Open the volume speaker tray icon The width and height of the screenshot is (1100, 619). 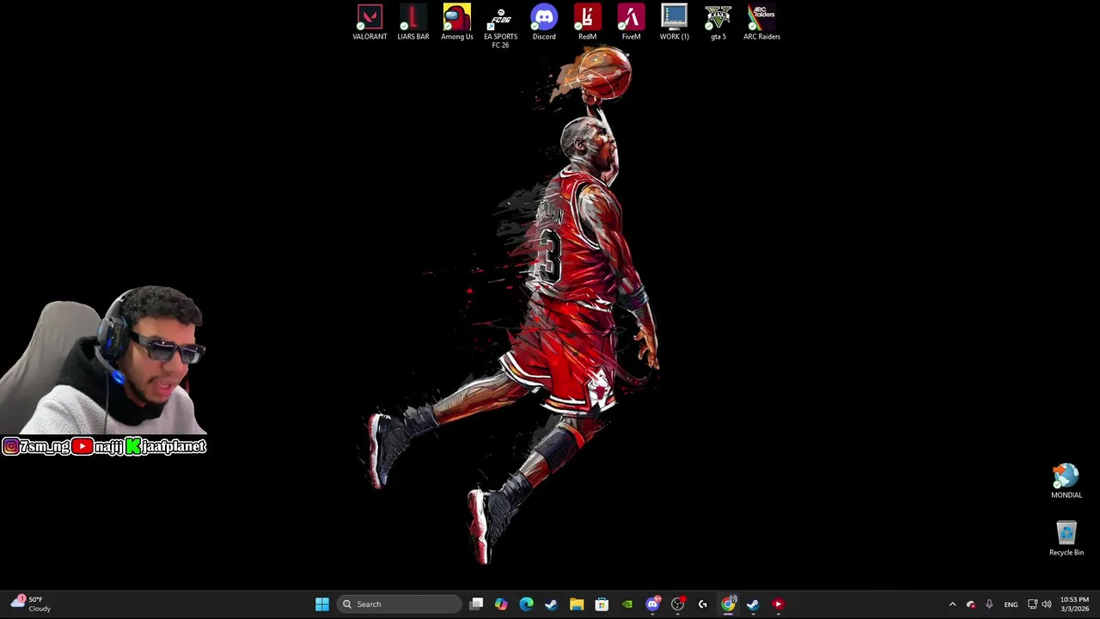[x=1047, y=604]
